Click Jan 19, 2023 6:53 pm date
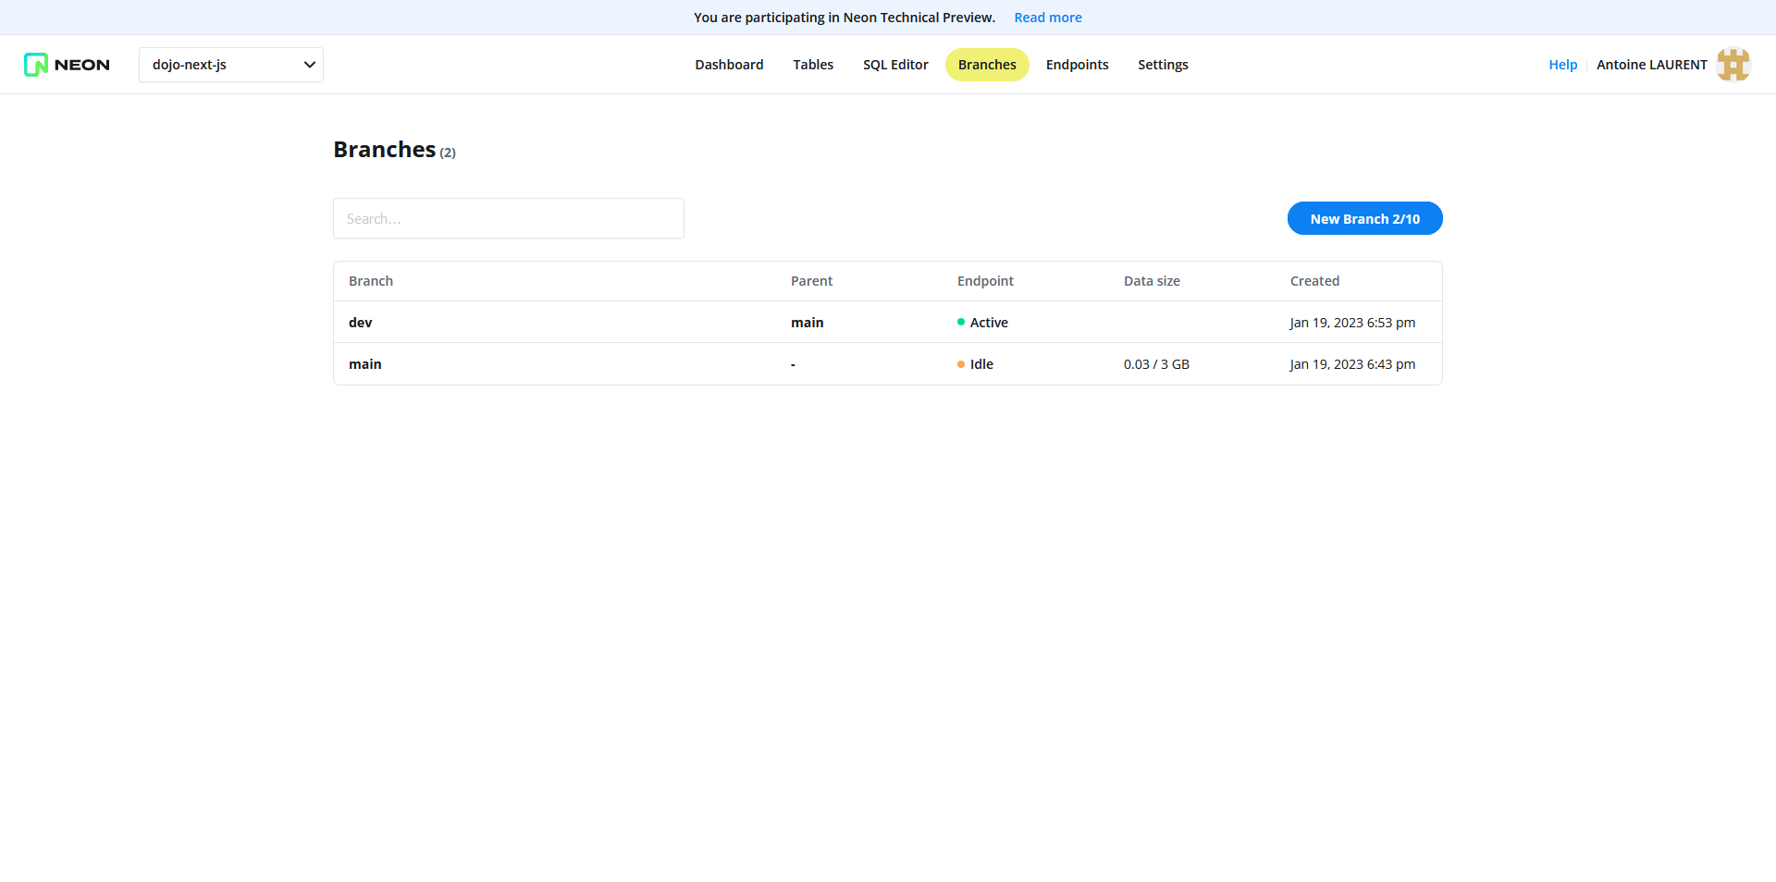This screenshot has height=882, width=1776. click(1352, 323)
